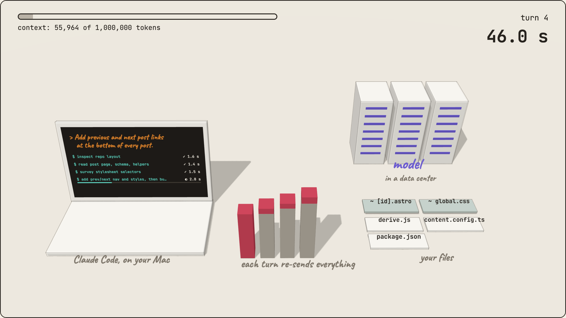Viewport: 566px width, 318px height.
Task: Open the '~ [id].astro' file tile
Action: click(391, 206)
